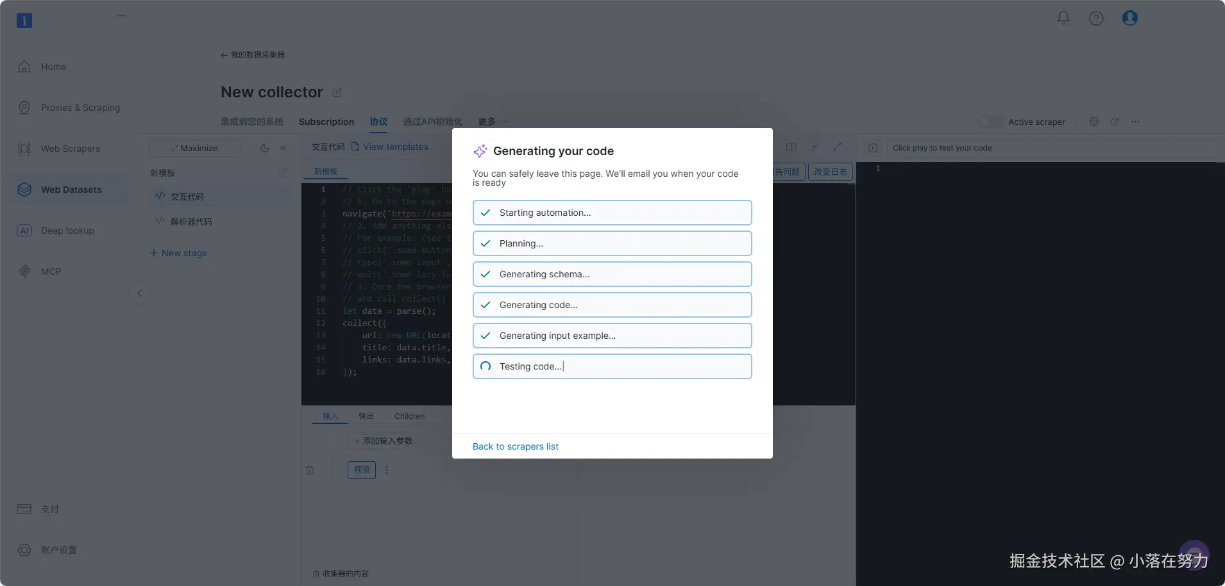Click the 'Click play to test your code' field

1051,148
